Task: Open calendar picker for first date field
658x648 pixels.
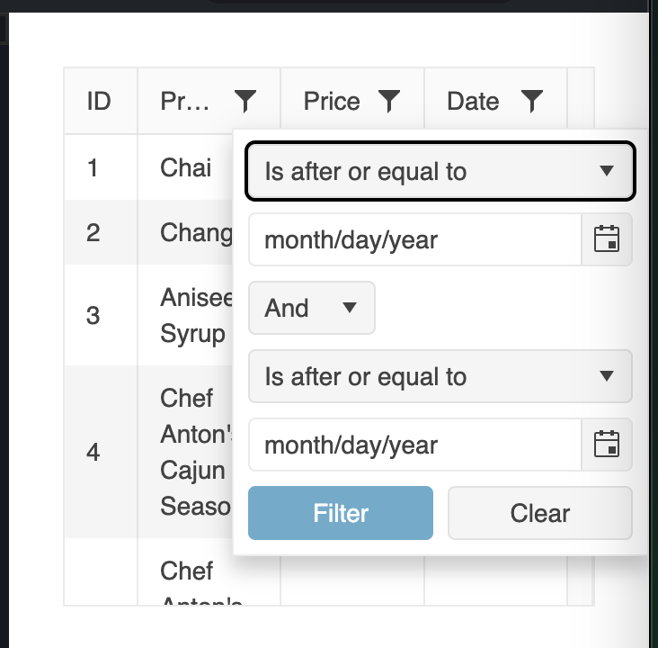Action: (608, 239)
